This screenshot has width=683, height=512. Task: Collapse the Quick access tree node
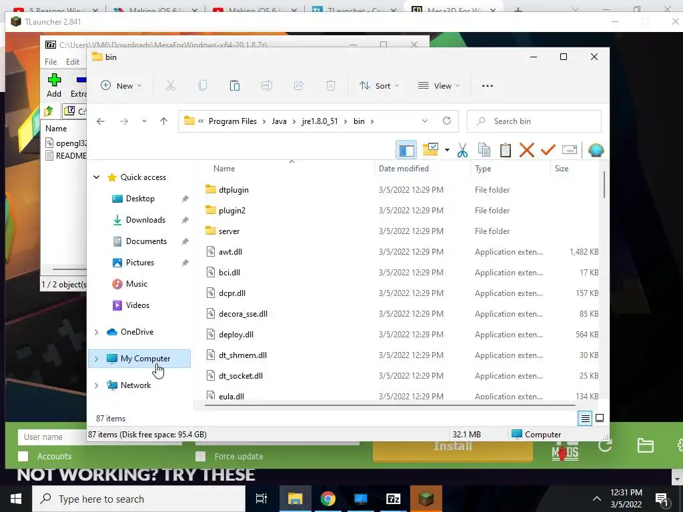pyautogui.click(x=96, y=177)
